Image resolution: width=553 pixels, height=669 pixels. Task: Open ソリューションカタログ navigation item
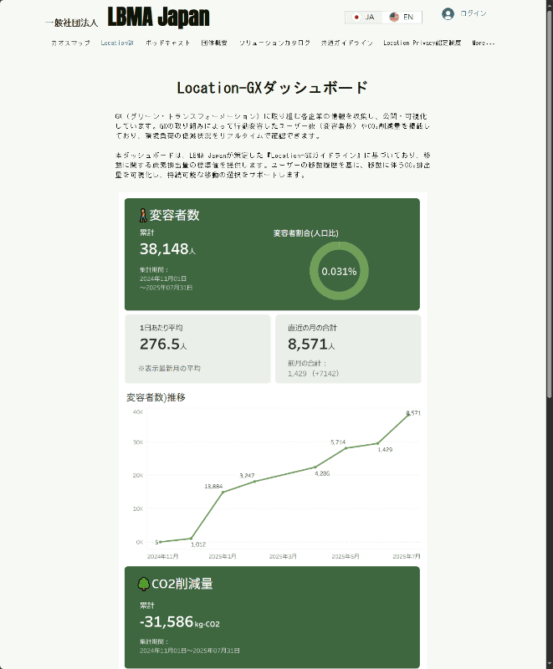tap(274, 43)
